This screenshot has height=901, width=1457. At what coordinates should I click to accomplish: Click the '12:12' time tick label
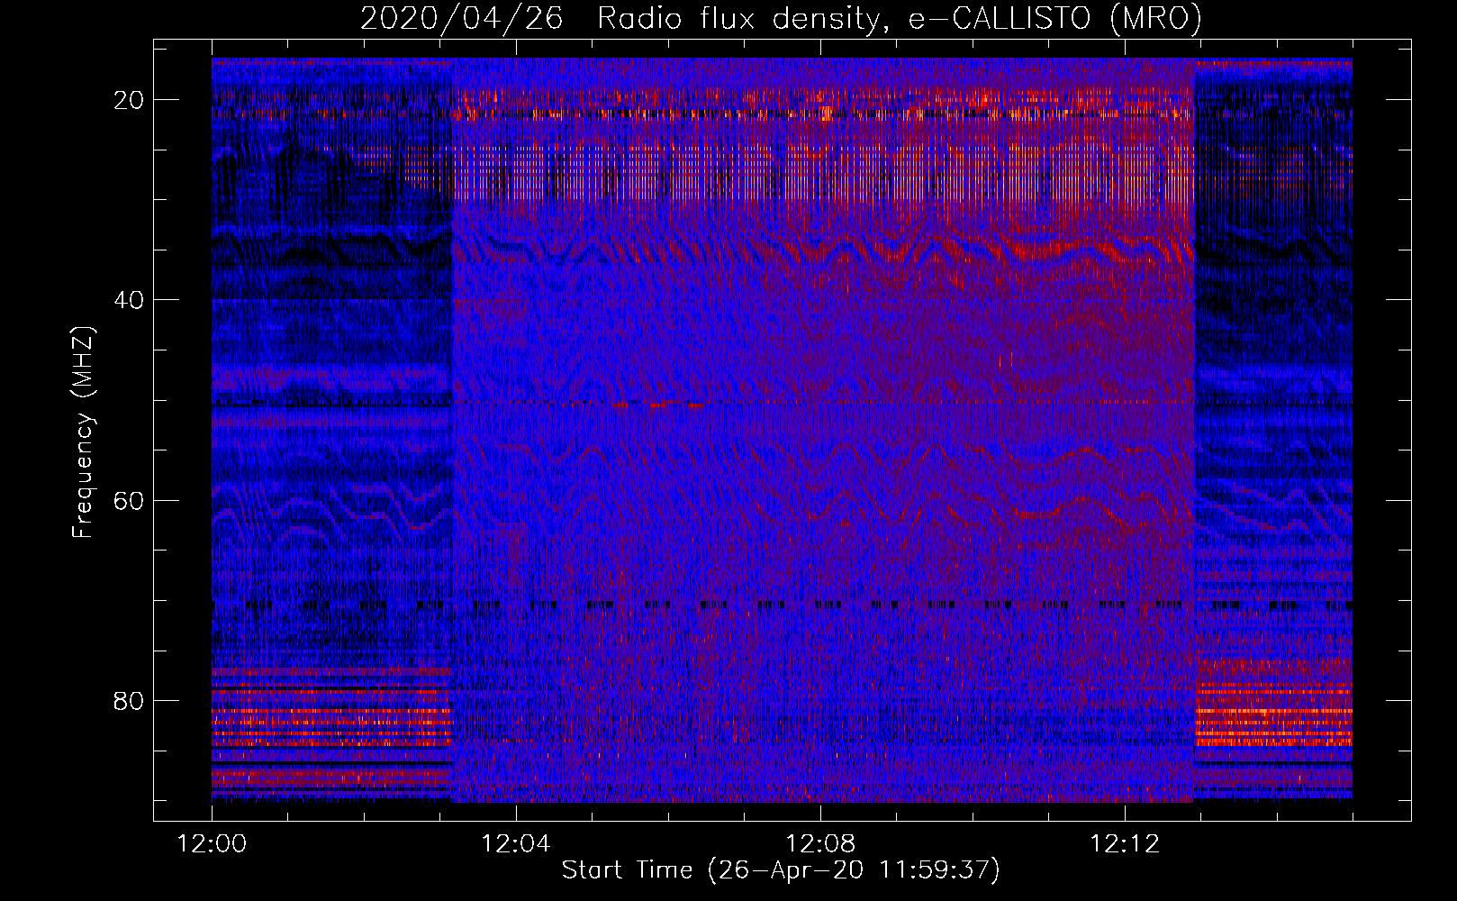pos(1125,844)
